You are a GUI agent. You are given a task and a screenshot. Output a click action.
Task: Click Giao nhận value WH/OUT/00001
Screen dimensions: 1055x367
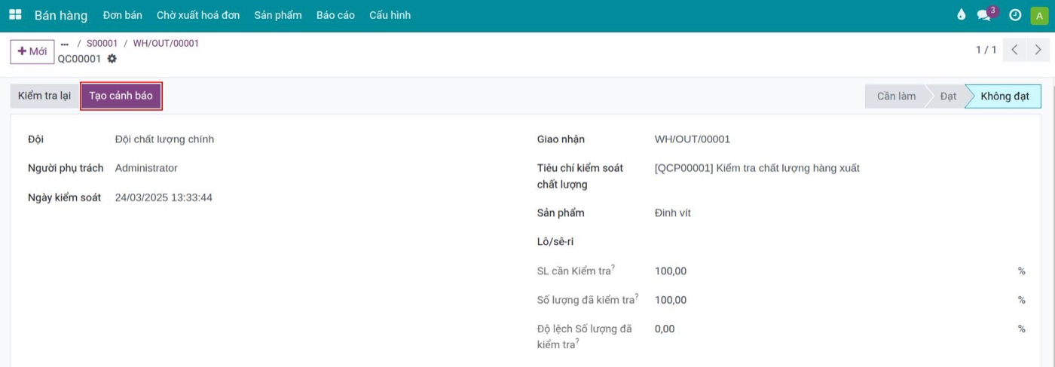pos(692,139)
